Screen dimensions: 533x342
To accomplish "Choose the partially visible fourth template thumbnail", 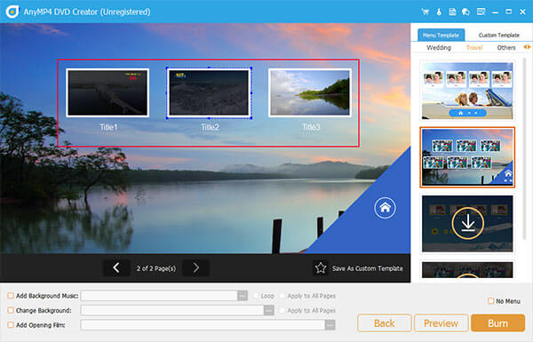I will (467, 269).
